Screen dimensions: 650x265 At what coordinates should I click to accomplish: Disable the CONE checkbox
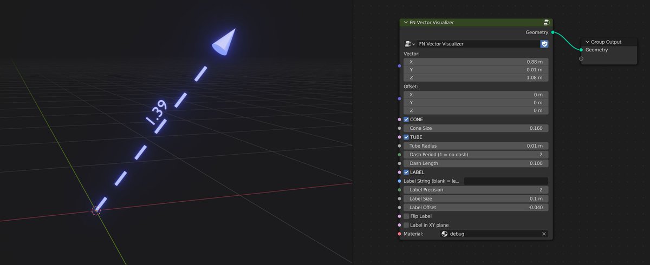(406, 120)
